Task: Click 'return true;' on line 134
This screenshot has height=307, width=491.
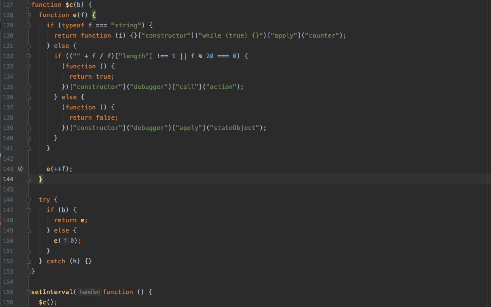Action: pyautogui.click(x=92, y=77)
